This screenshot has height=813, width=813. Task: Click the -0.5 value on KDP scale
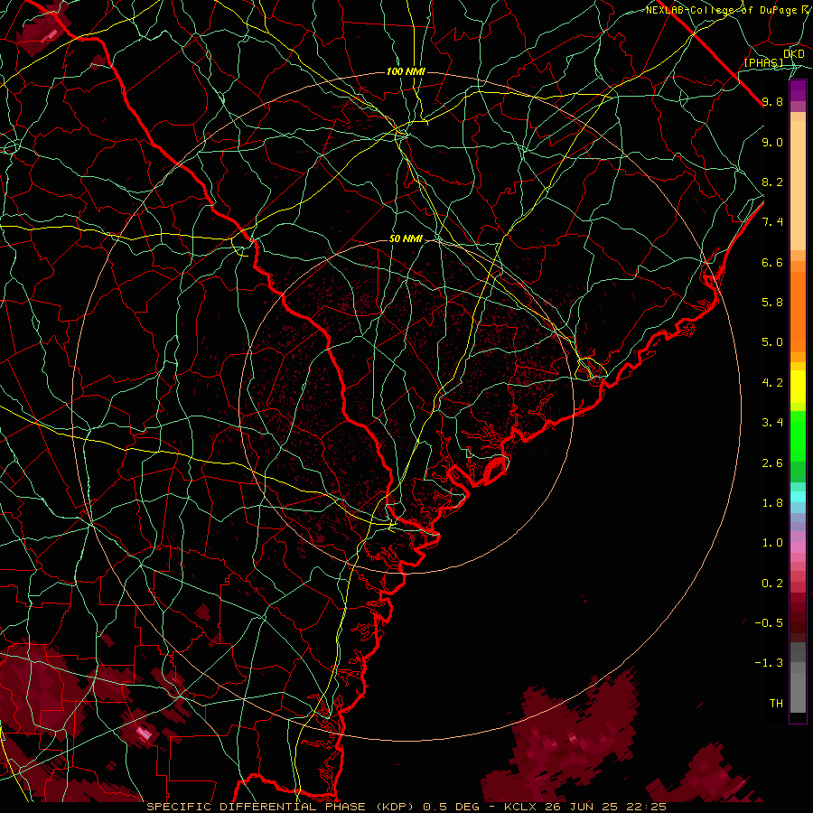coord(769,623)
